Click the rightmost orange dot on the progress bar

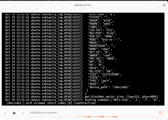pyautogui.click(x=116, y=117)
